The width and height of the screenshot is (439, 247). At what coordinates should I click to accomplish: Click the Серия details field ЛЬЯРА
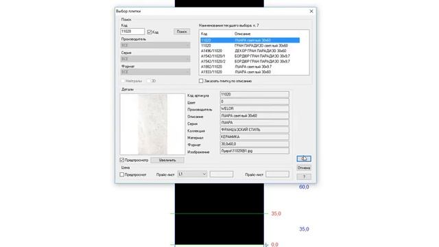coord(254,123)
